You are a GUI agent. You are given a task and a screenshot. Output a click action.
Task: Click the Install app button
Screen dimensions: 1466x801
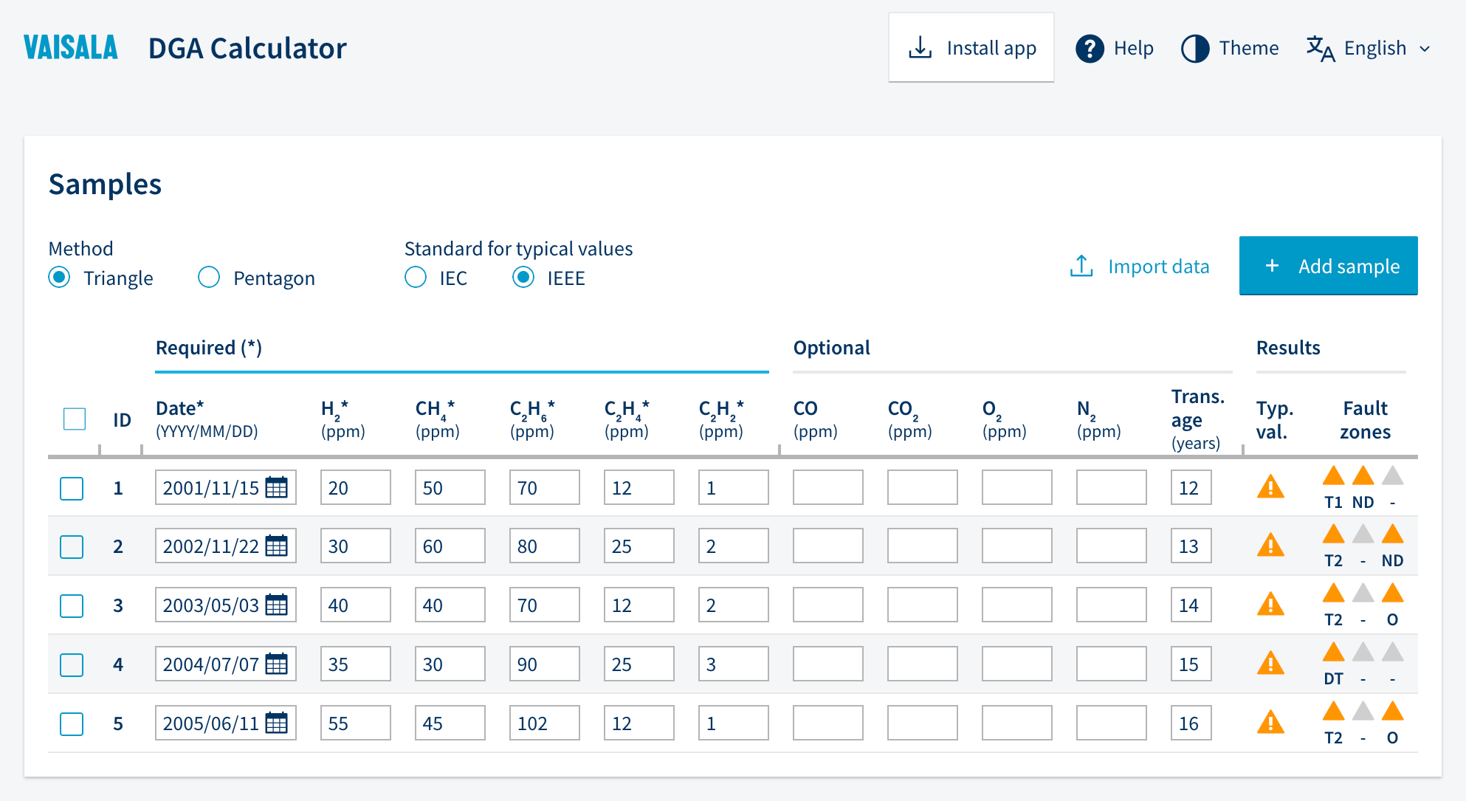(971, 48)
